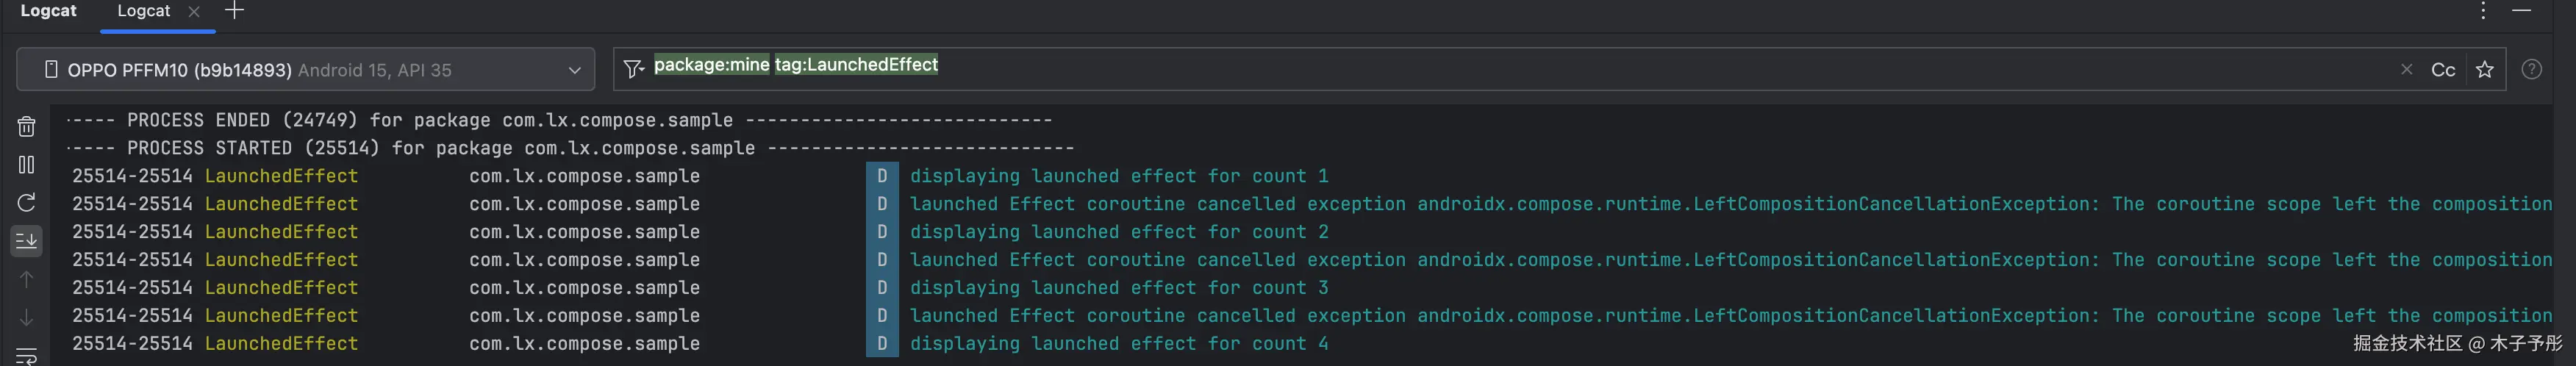The height and width of the screenshot is (366, 2576).
Task: Open filter syntax help question mark
Action: click(2531, 69)
